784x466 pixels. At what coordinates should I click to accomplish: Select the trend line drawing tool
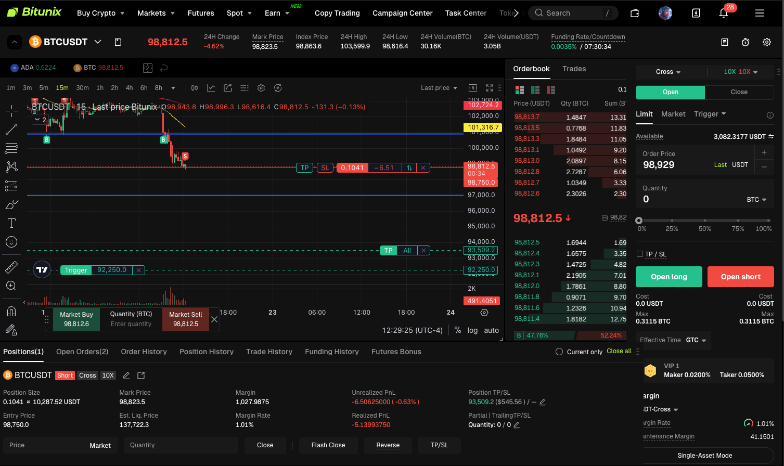tap(11, 129)
